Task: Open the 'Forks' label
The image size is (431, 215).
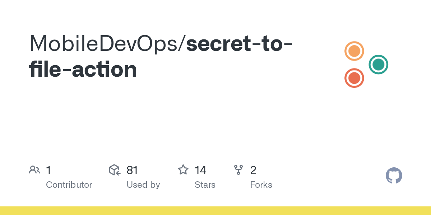Action: tap(261, 185)
